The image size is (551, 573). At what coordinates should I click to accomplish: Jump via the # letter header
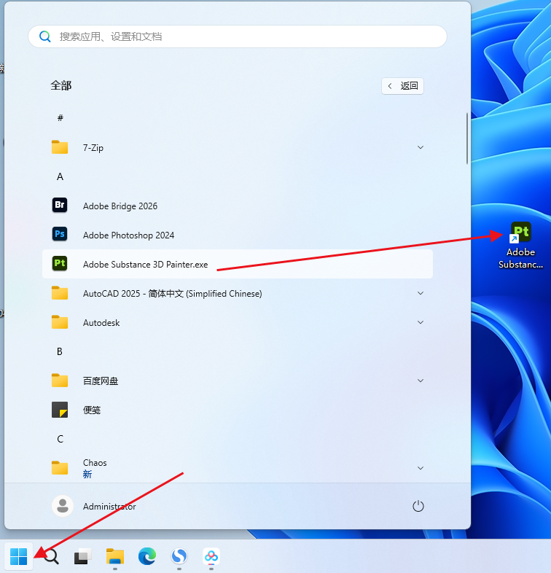point(60,117)
